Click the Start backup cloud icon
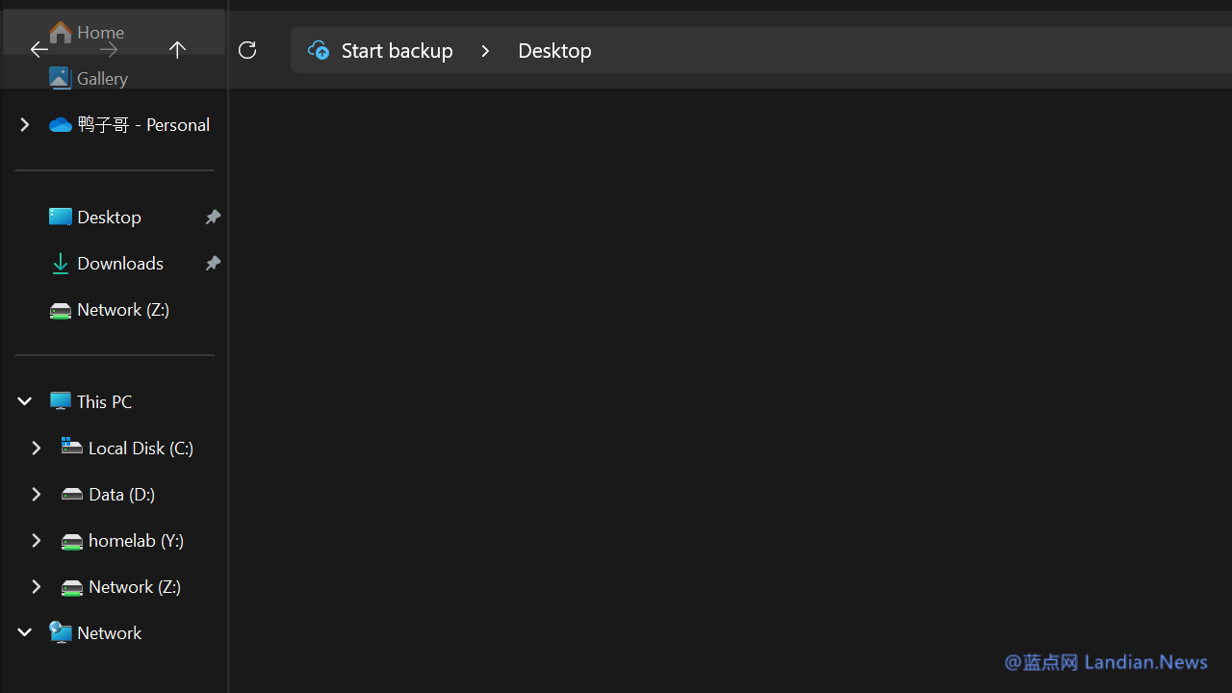The height and width of the screenshot is (693, 1232). pyautogui.click(x=319, y=49)
